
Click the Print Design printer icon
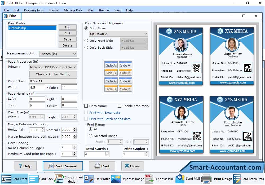206,179
